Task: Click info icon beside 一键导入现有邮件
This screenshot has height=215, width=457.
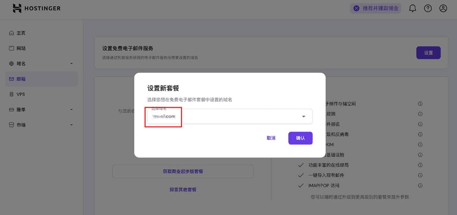Action: click(x=420, y=175)
